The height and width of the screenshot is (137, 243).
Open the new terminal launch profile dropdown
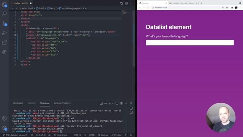click(113, 104)
